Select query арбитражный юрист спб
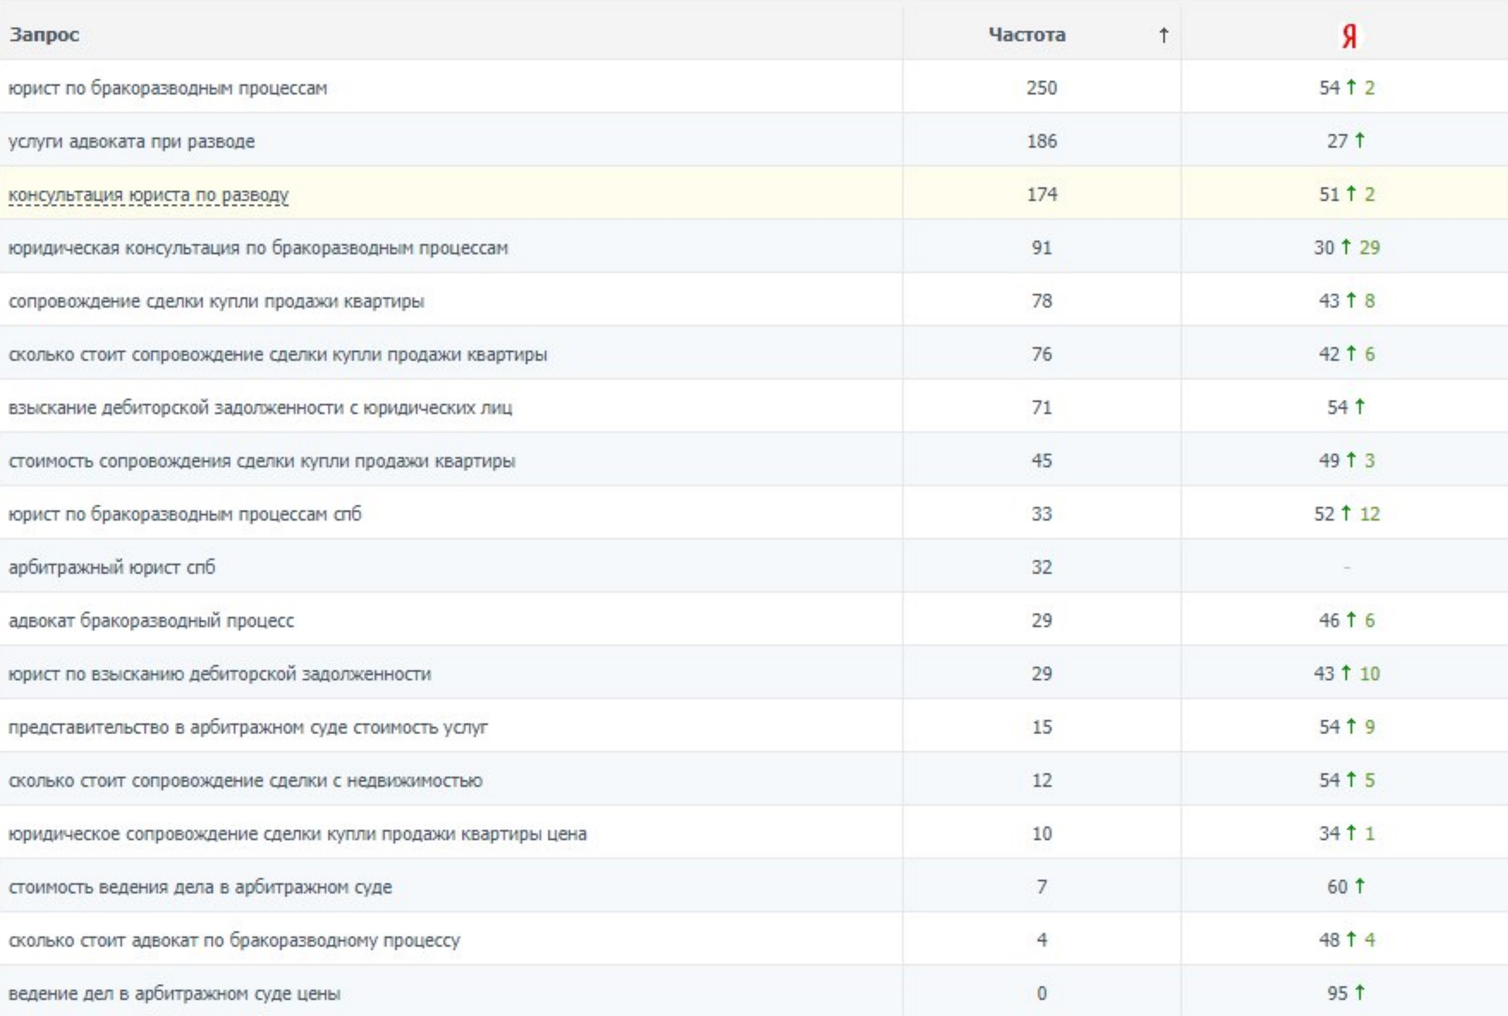 coord(112,567)
